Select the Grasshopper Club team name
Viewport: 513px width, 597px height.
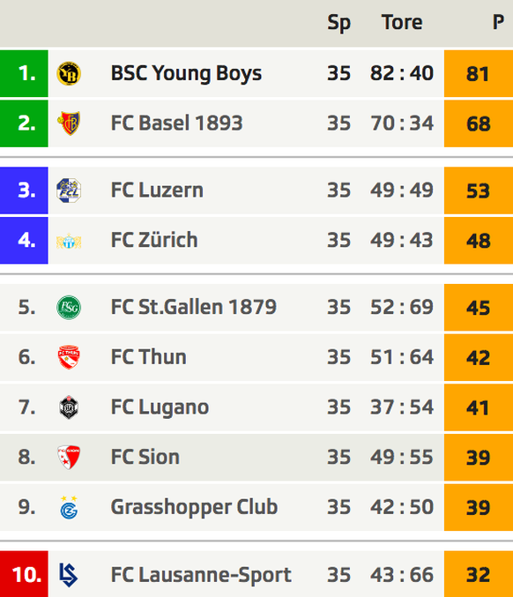[194, 508]
